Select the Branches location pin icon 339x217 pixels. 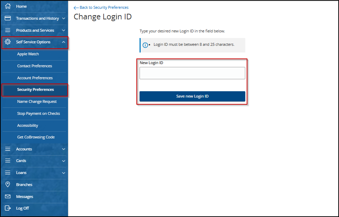coord(8,184)
